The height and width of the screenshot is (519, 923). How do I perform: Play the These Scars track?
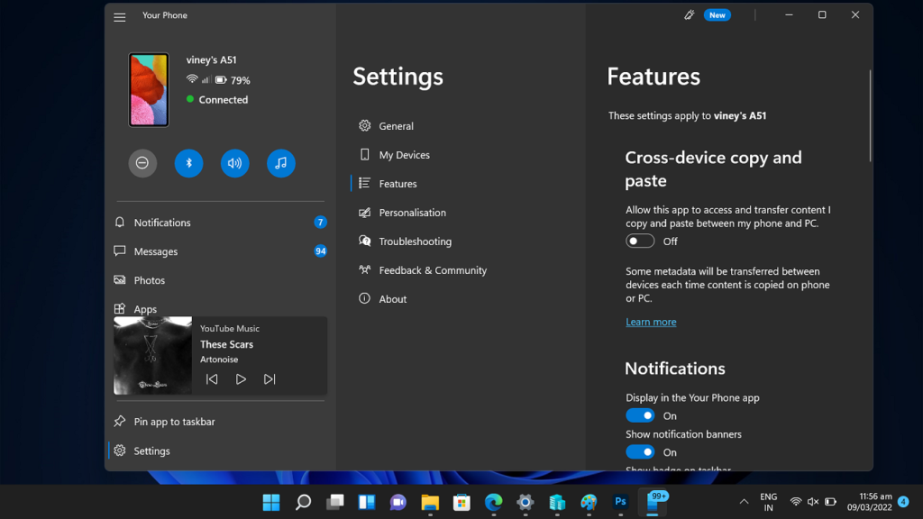click(241, 379)
